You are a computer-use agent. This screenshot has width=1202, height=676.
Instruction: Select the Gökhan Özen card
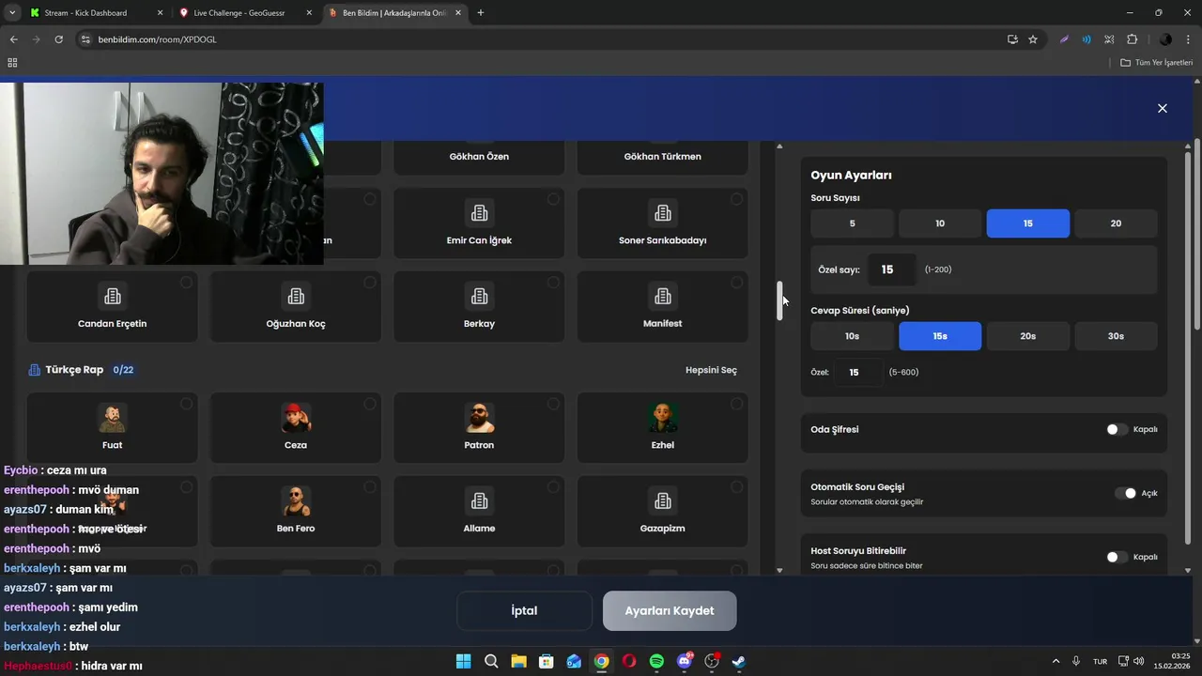click(479, 157)
